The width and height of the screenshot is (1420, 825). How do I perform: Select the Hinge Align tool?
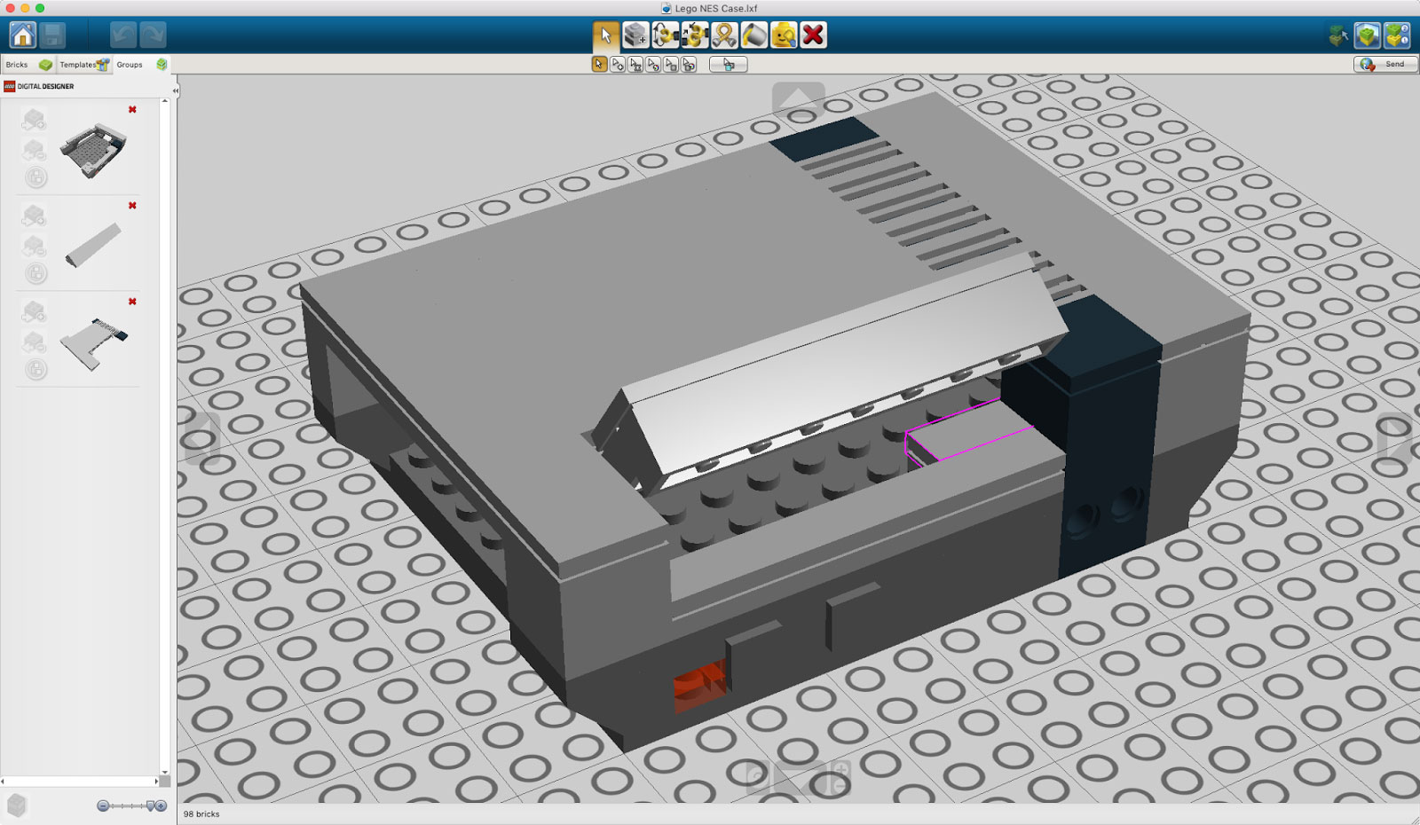tap(695, 35)
